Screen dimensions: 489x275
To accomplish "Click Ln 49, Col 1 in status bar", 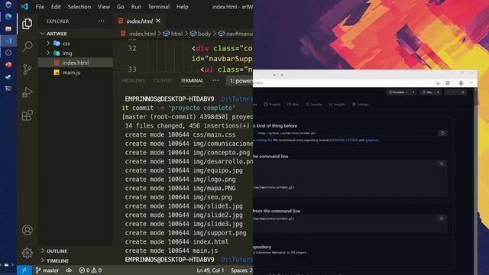I will click(x=211, y=270).
